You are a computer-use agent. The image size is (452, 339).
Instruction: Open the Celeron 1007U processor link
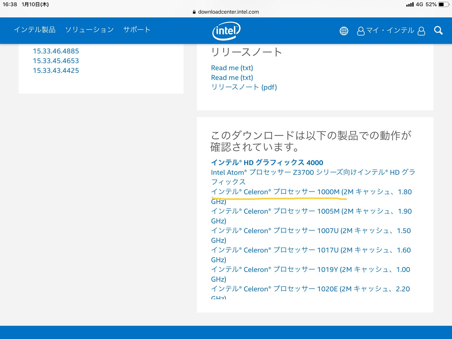coord(311,235)
